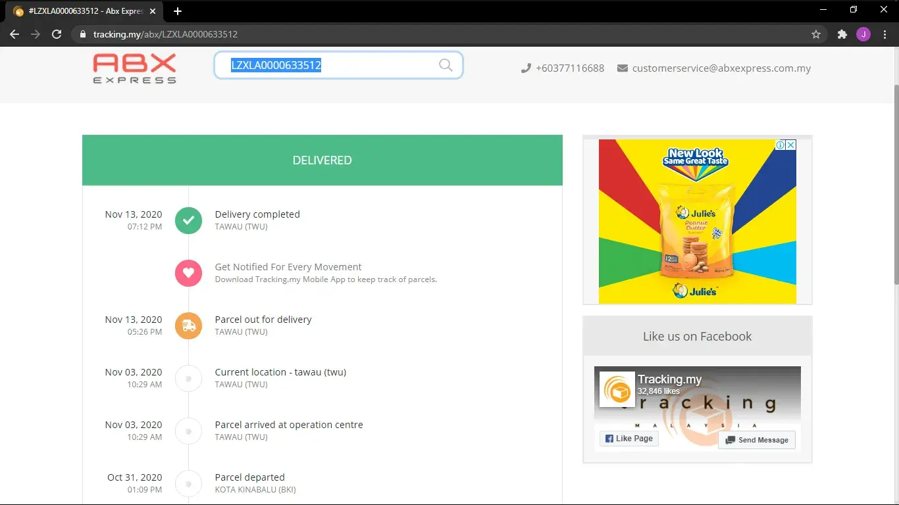This screenshot has height=505, width=899.
Task: Click the Send Message button
Action: click(x=757, y=440)
